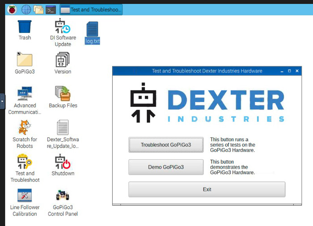313x226 pixels.
Task: Launch the GoPiGo3 Control Panel icon
Action: (x=63, y=196)
